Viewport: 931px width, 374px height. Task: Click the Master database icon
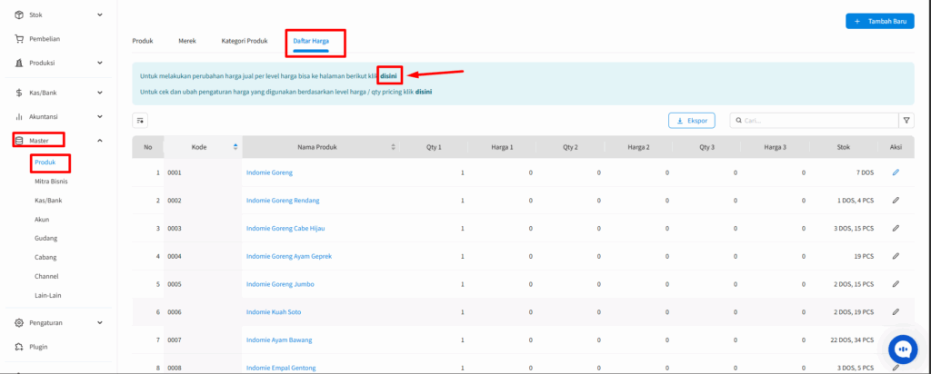[19, 141]
